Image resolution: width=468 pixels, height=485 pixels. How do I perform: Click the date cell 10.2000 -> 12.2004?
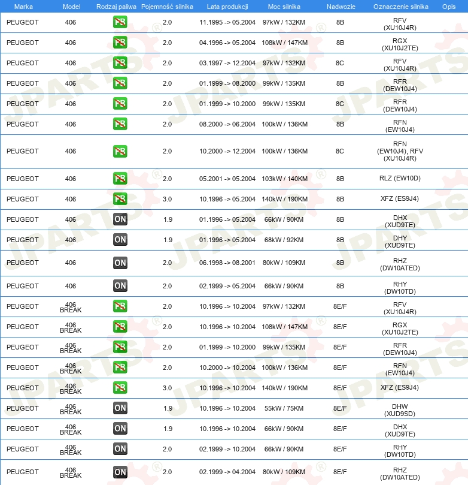coord(227,151)
